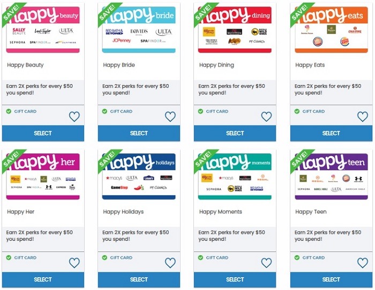375x290 pixels.
Task: Favorite the Happy Teen card with heart icon
Action: pos(363,263)
